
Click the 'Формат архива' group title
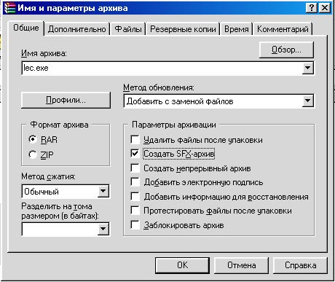[x=59, y=125]
